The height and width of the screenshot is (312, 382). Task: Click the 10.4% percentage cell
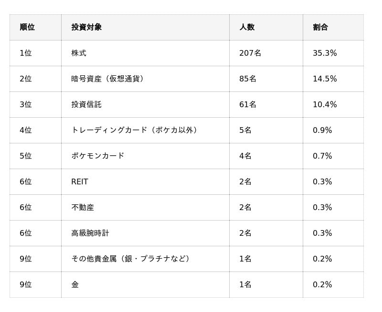pos(325,104)
